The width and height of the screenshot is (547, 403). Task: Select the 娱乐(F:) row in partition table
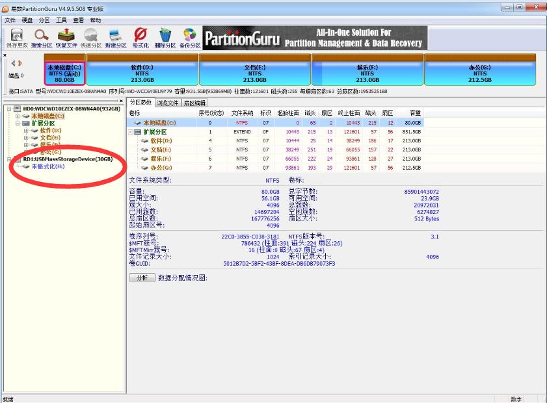(x=276, y=159)
